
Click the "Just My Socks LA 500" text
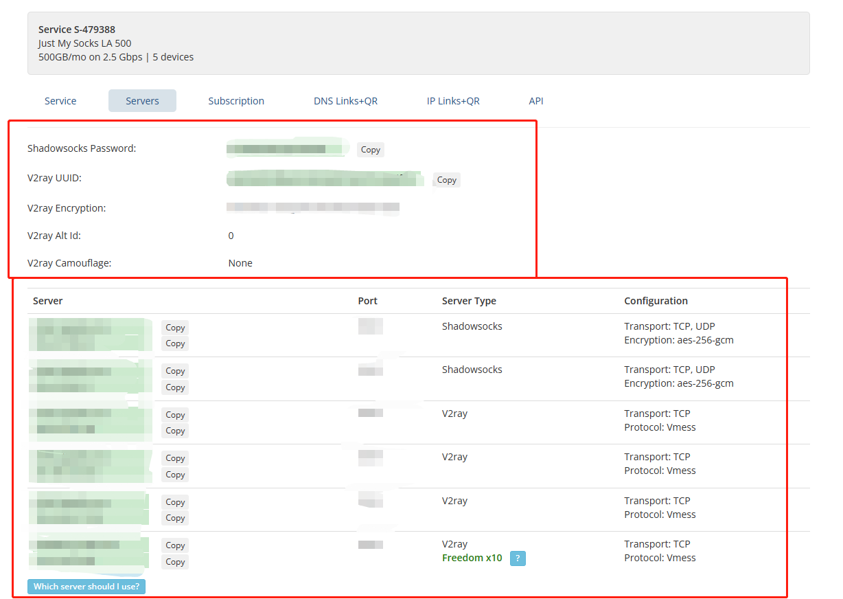click(x=85, y=43)
